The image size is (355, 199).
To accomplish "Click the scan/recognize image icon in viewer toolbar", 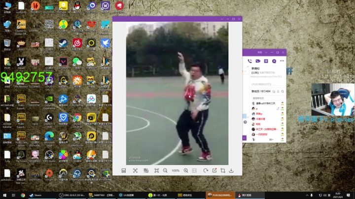I will [x=135, y=170].
